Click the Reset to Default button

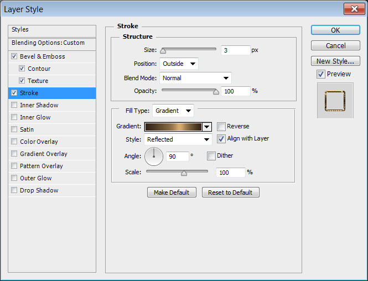click(x=230, y=192)
